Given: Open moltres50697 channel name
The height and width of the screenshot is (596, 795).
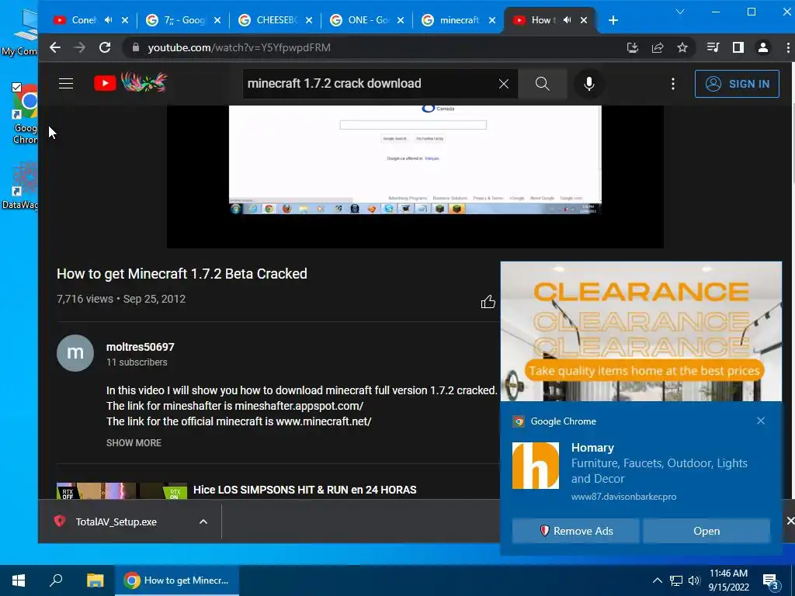Looking at the screenshot, I should pos(141,347).
